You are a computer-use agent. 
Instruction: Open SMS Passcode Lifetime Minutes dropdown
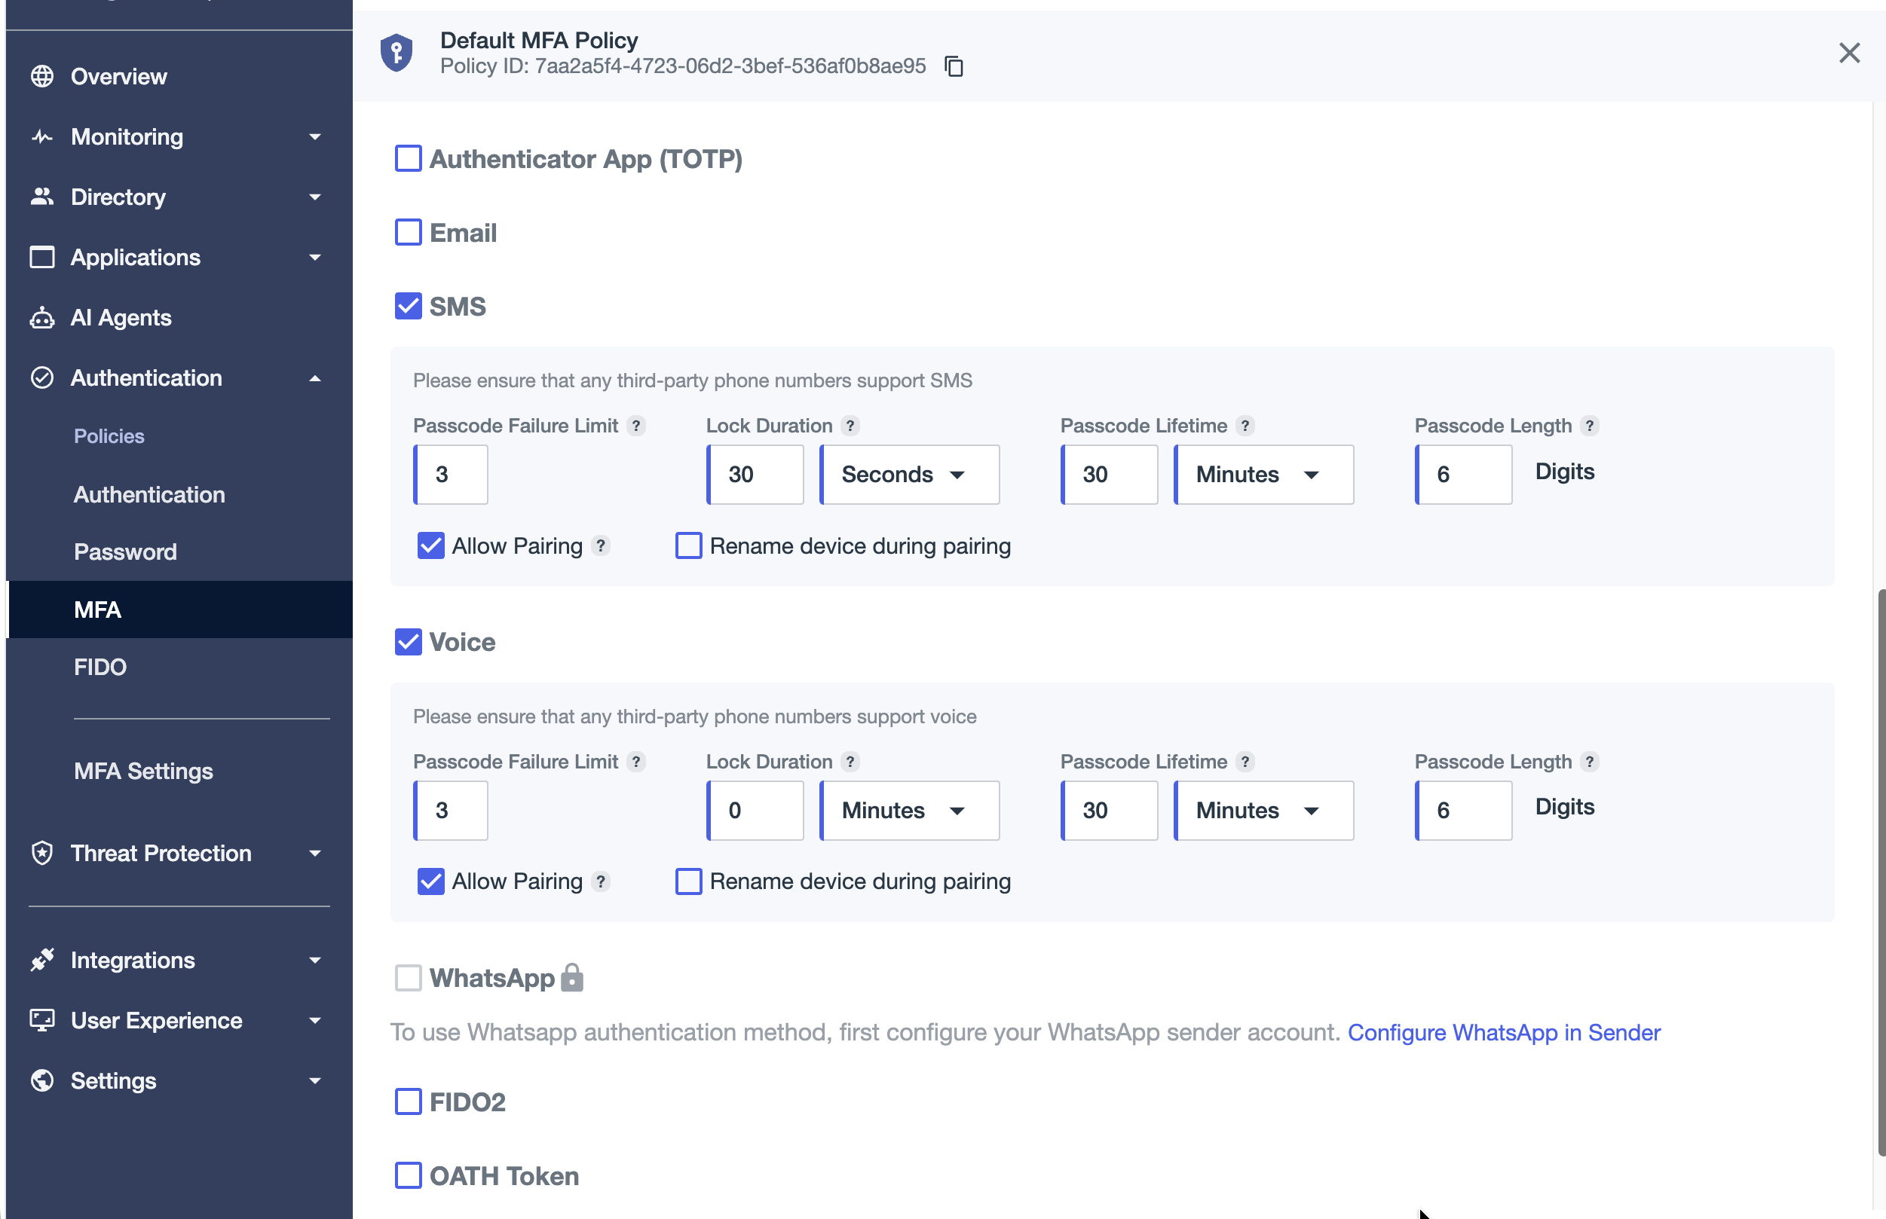[x=1263, y=474]
